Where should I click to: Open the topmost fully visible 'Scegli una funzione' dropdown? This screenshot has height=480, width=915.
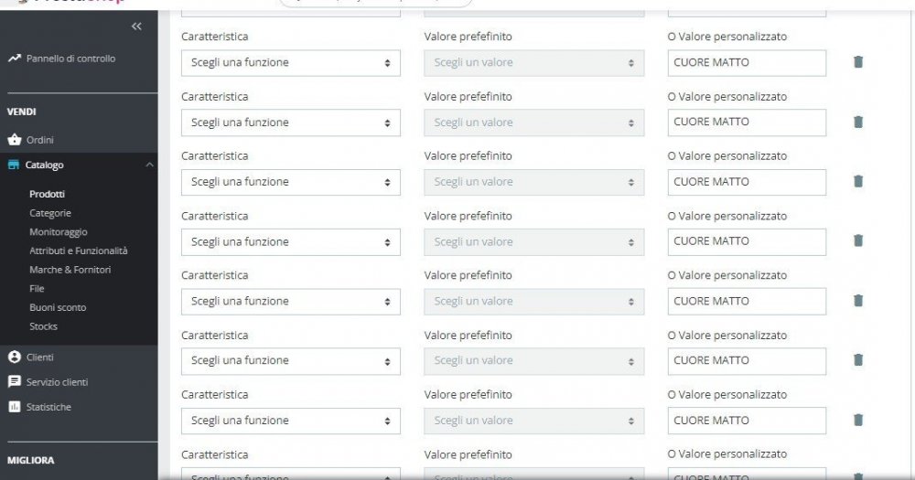coord(290,63)
